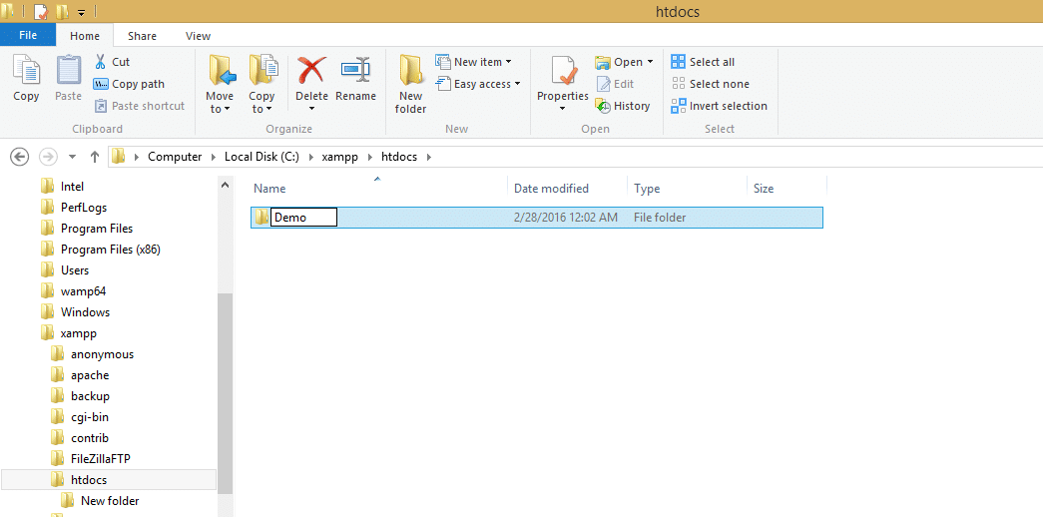Select Program Files (x86) in navigation tree
This screenshot has height=517, width=1043.
click(x=111, y=250)
